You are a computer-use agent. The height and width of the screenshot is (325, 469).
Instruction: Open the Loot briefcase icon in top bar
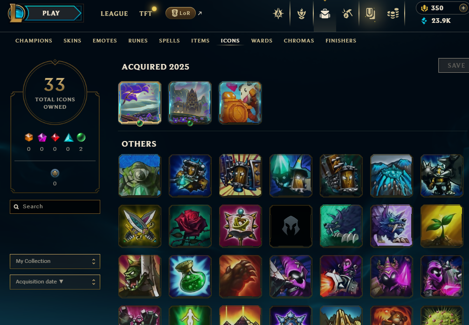(x=325, y=14)
